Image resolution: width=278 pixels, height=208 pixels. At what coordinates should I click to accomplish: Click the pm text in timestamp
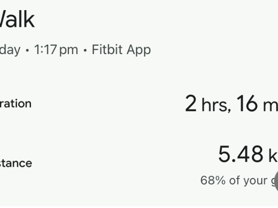click(x=69, y=50)
